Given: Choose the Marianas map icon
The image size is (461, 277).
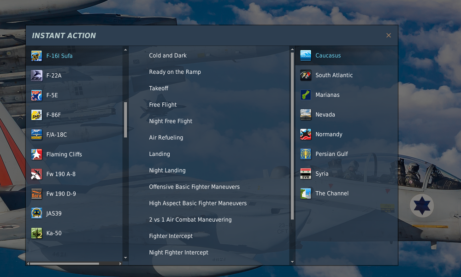Looking at the screenshot, I should [x=306, y=95].
